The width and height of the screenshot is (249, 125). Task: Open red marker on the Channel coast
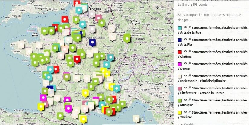point(65,20)
